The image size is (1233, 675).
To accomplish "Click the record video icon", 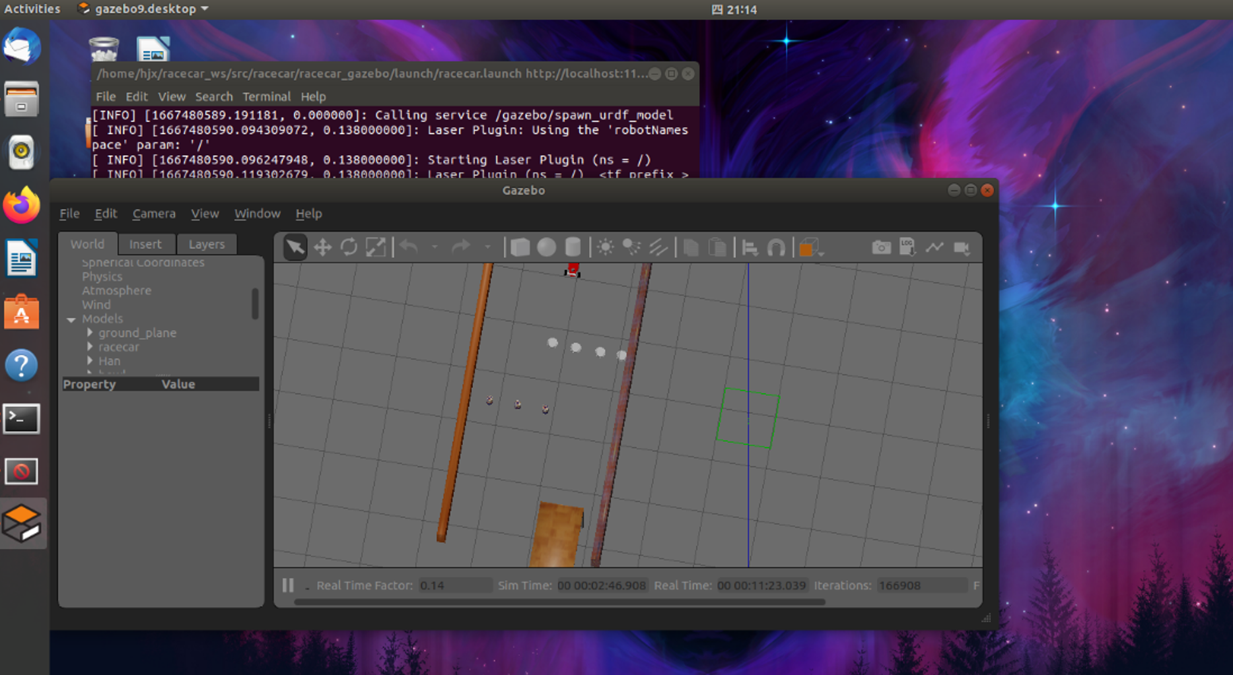I will coord(962,247).
